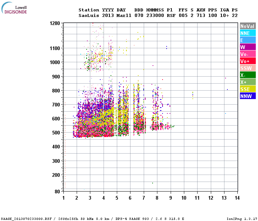This screenshot has width=258, height=221.
Task: Select the NoVal legend swatch
Action: pyautogui.click(x=248, y=26)
